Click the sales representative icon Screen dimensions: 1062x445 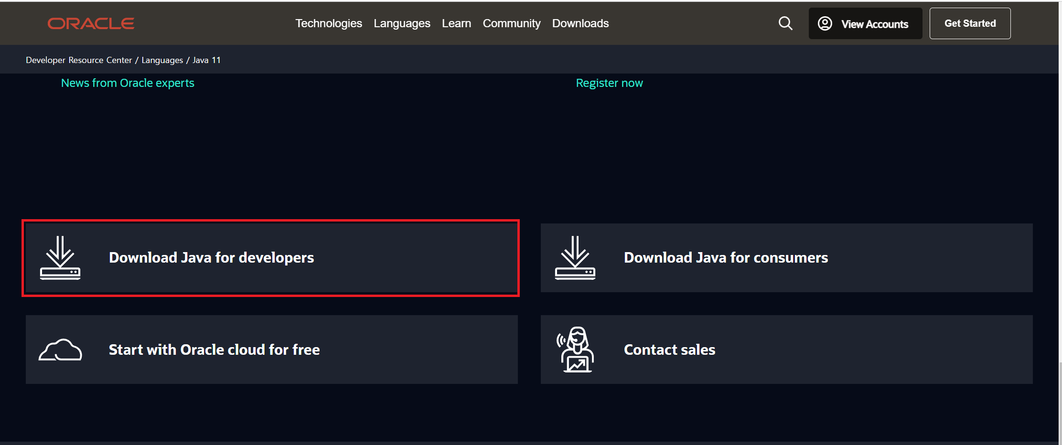[575, 350]
